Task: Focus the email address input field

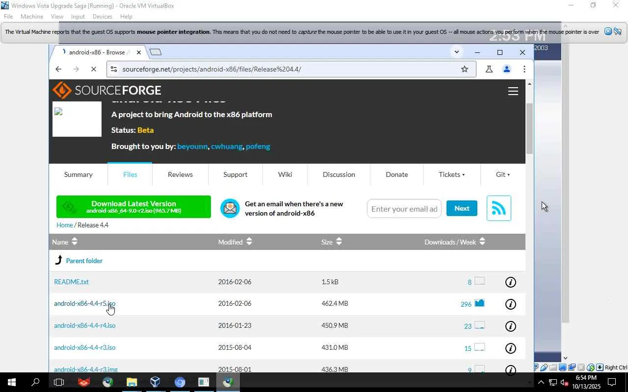Action: [x=404, y=209]
